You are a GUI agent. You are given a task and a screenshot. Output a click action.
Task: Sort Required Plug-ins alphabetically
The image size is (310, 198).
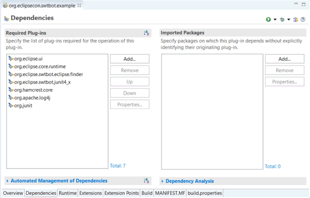click(146, 33)
